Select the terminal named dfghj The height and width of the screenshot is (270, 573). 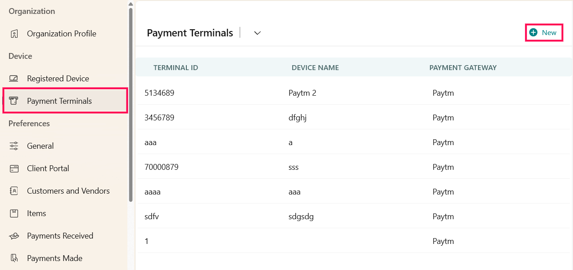click(x=298, y=118)
